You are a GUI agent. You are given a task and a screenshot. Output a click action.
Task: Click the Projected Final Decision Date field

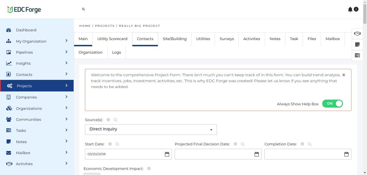pos(214,154)
